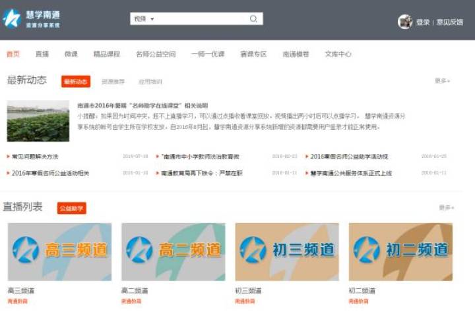Open the 意见反馈 feedback link
The width and height of the screenshot is (475, 312).
coord(450,22)
